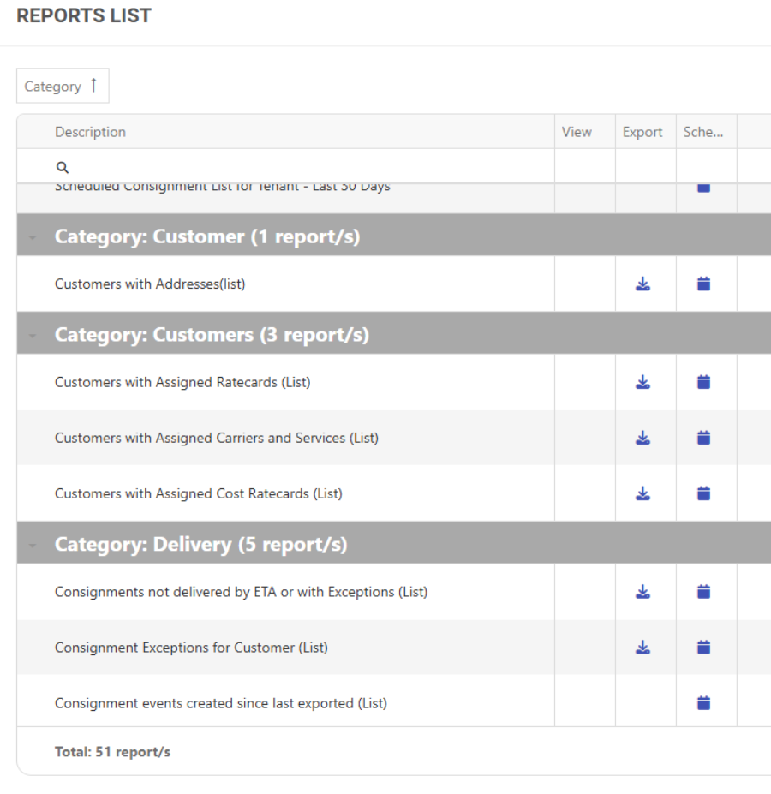Sort by Description column header
The height and width of the screenshot is (794, 771).
[x=90, y=132]
